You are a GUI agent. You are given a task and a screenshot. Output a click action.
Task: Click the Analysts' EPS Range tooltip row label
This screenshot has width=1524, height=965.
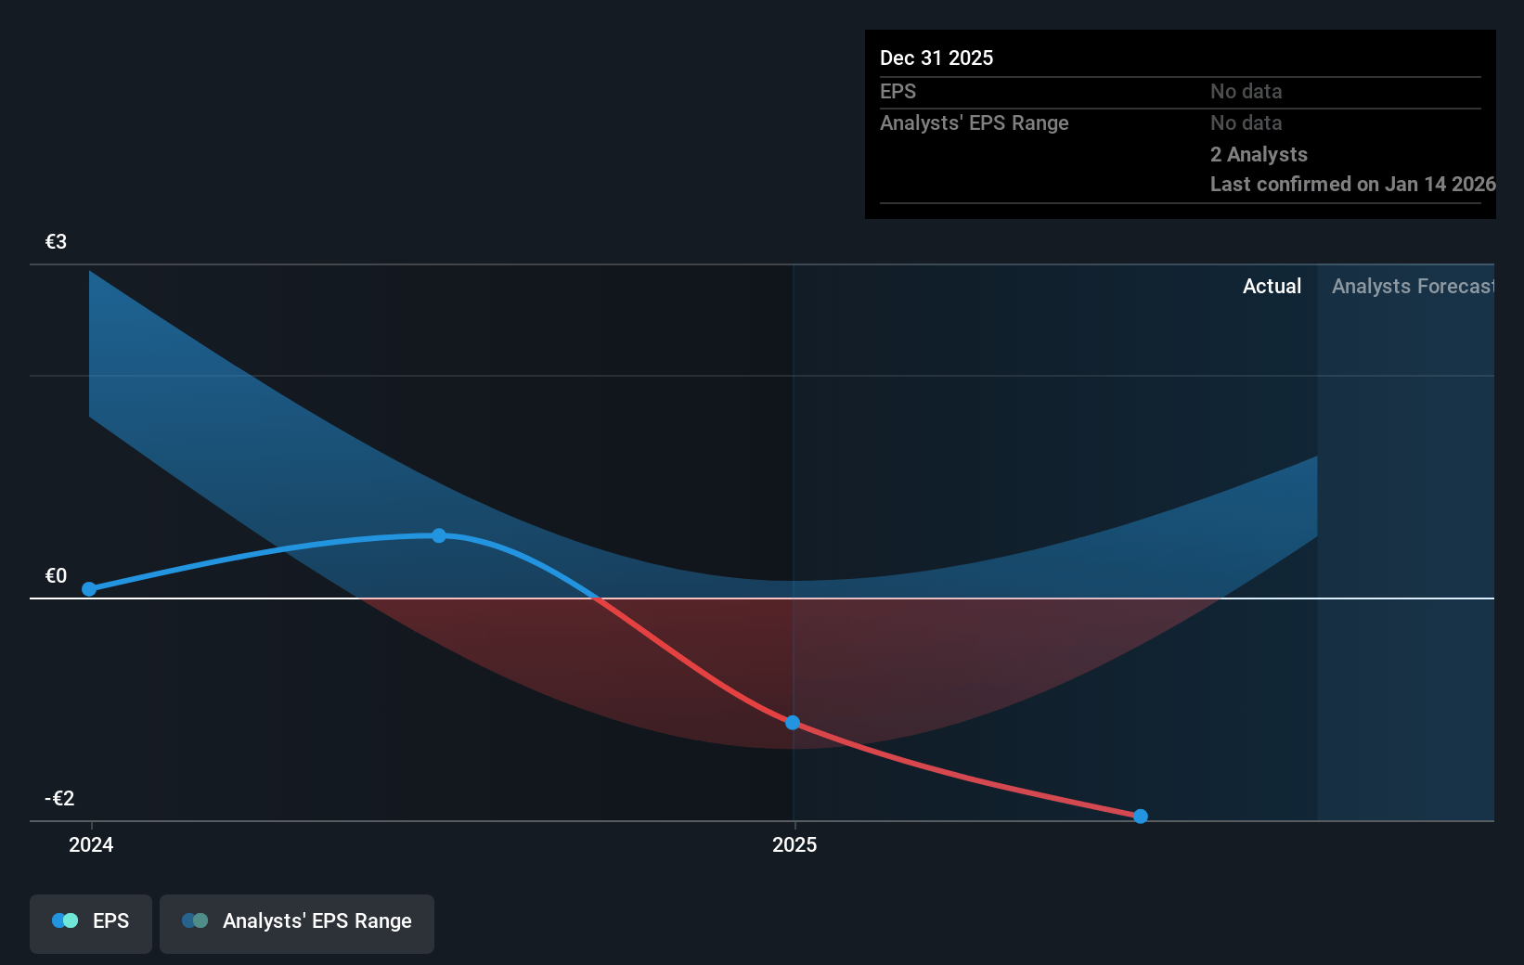(974, 122)
